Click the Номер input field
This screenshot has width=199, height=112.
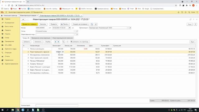point(42,28)
